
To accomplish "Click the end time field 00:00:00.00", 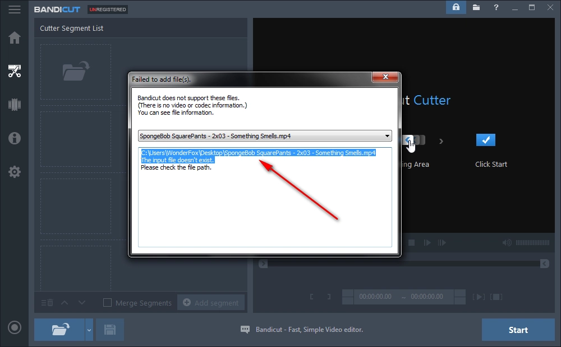I will 427,297.
